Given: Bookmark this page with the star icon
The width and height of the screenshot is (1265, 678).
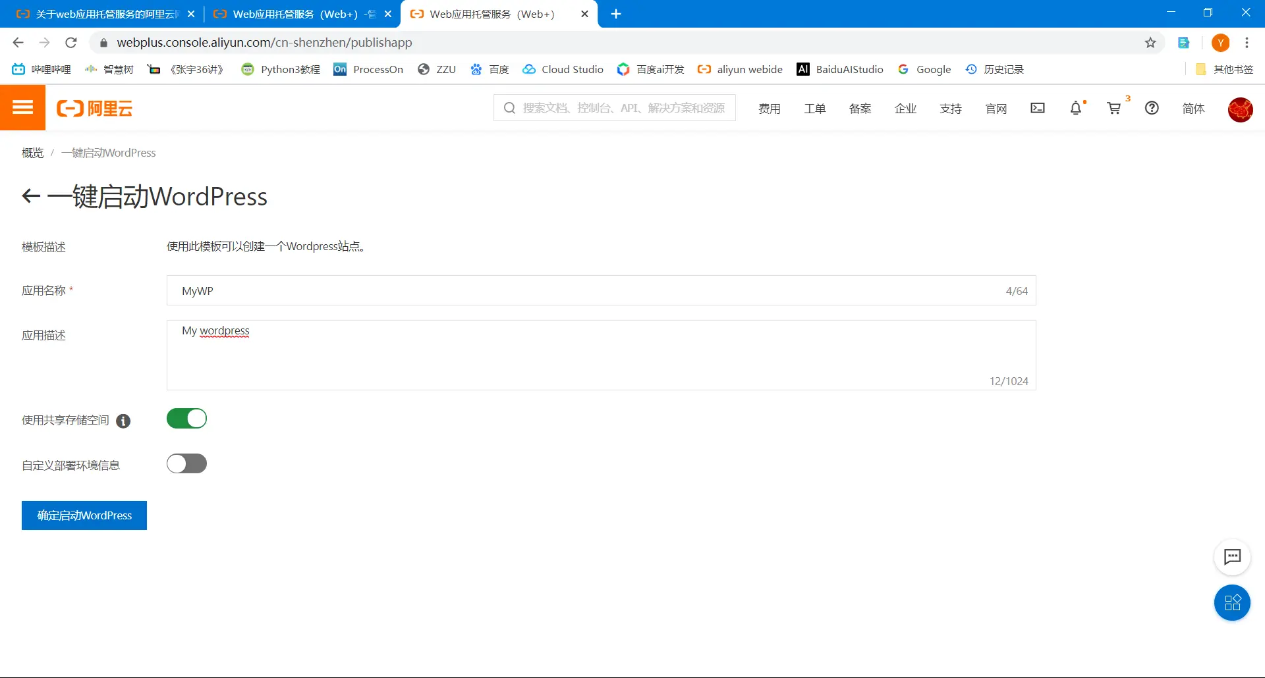Looking at the screenshot, I should 1150,43.
